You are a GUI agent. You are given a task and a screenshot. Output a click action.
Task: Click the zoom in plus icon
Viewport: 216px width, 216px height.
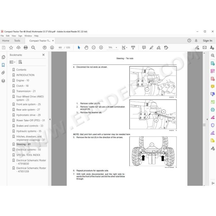(x=101, y=48)
